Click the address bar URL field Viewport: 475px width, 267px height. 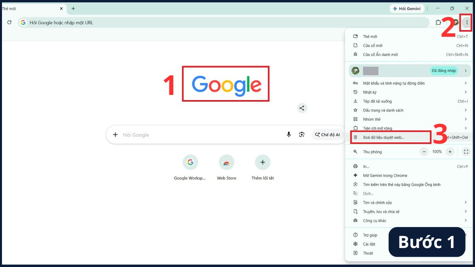click(224, 23)
